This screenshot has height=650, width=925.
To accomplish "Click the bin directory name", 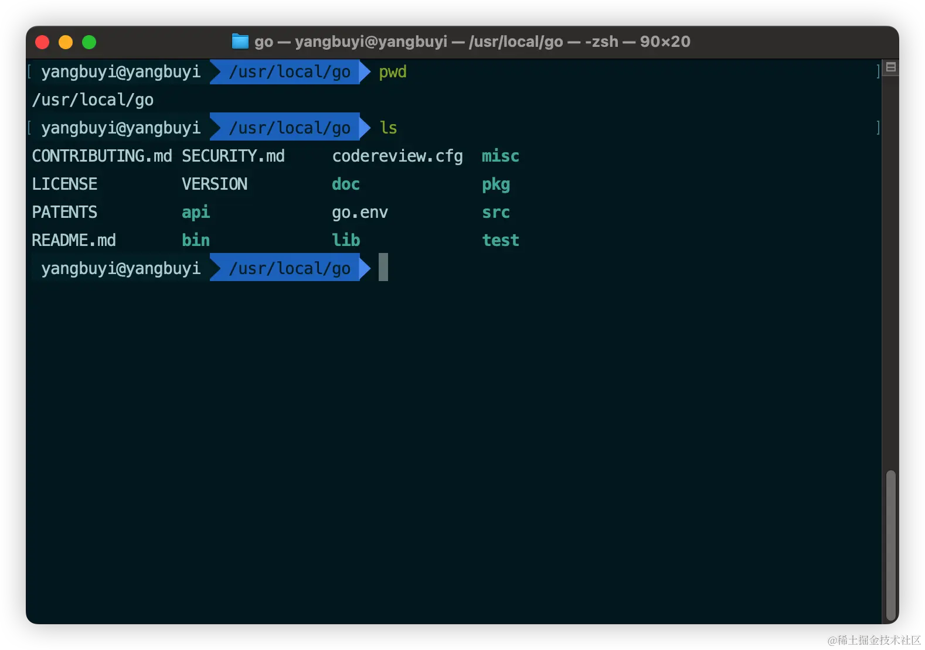I will pos(196,241).
